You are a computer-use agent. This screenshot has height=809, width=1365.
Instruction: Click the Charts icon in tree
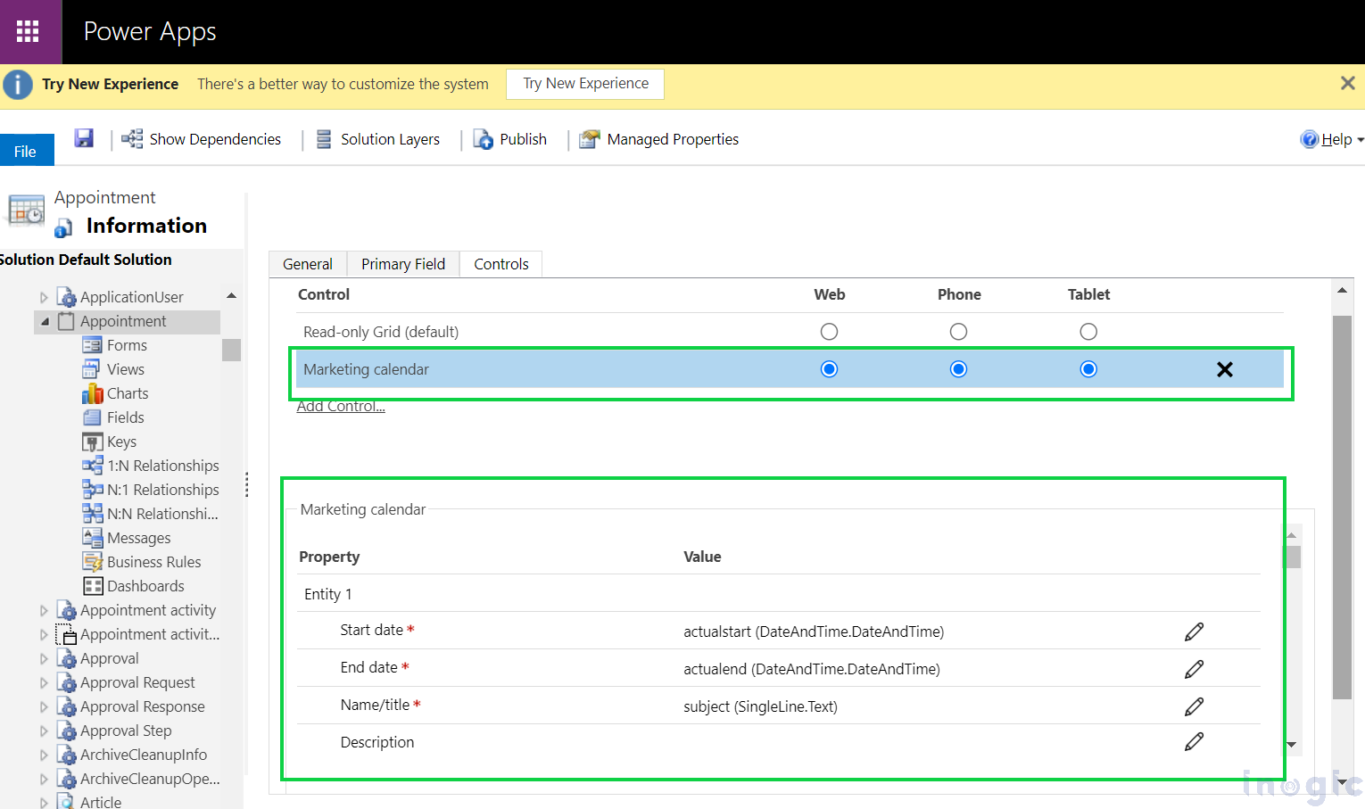pyautogui.click(x=93, y=393)
